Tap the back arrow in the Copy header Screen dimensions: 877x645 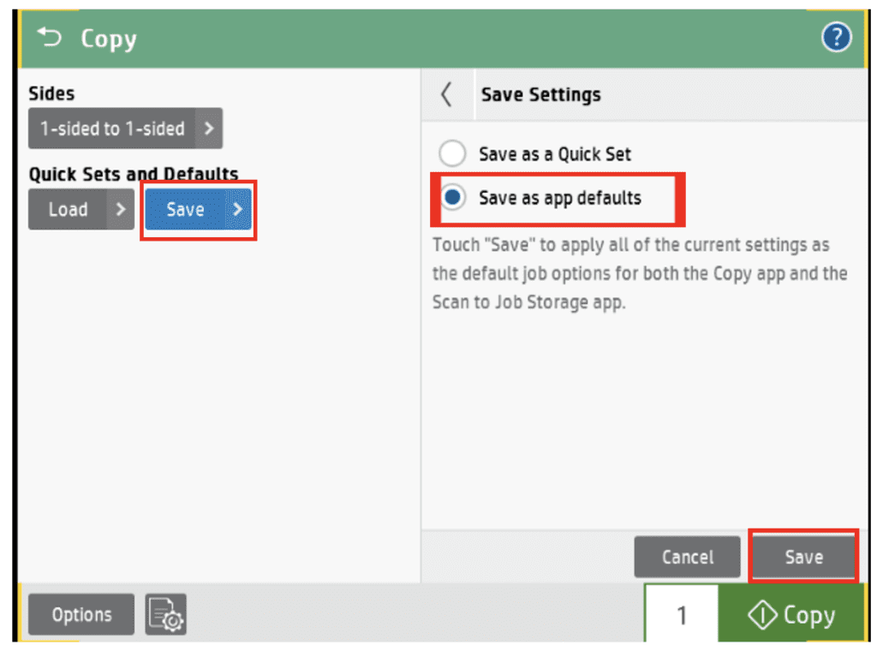[48, 37]
